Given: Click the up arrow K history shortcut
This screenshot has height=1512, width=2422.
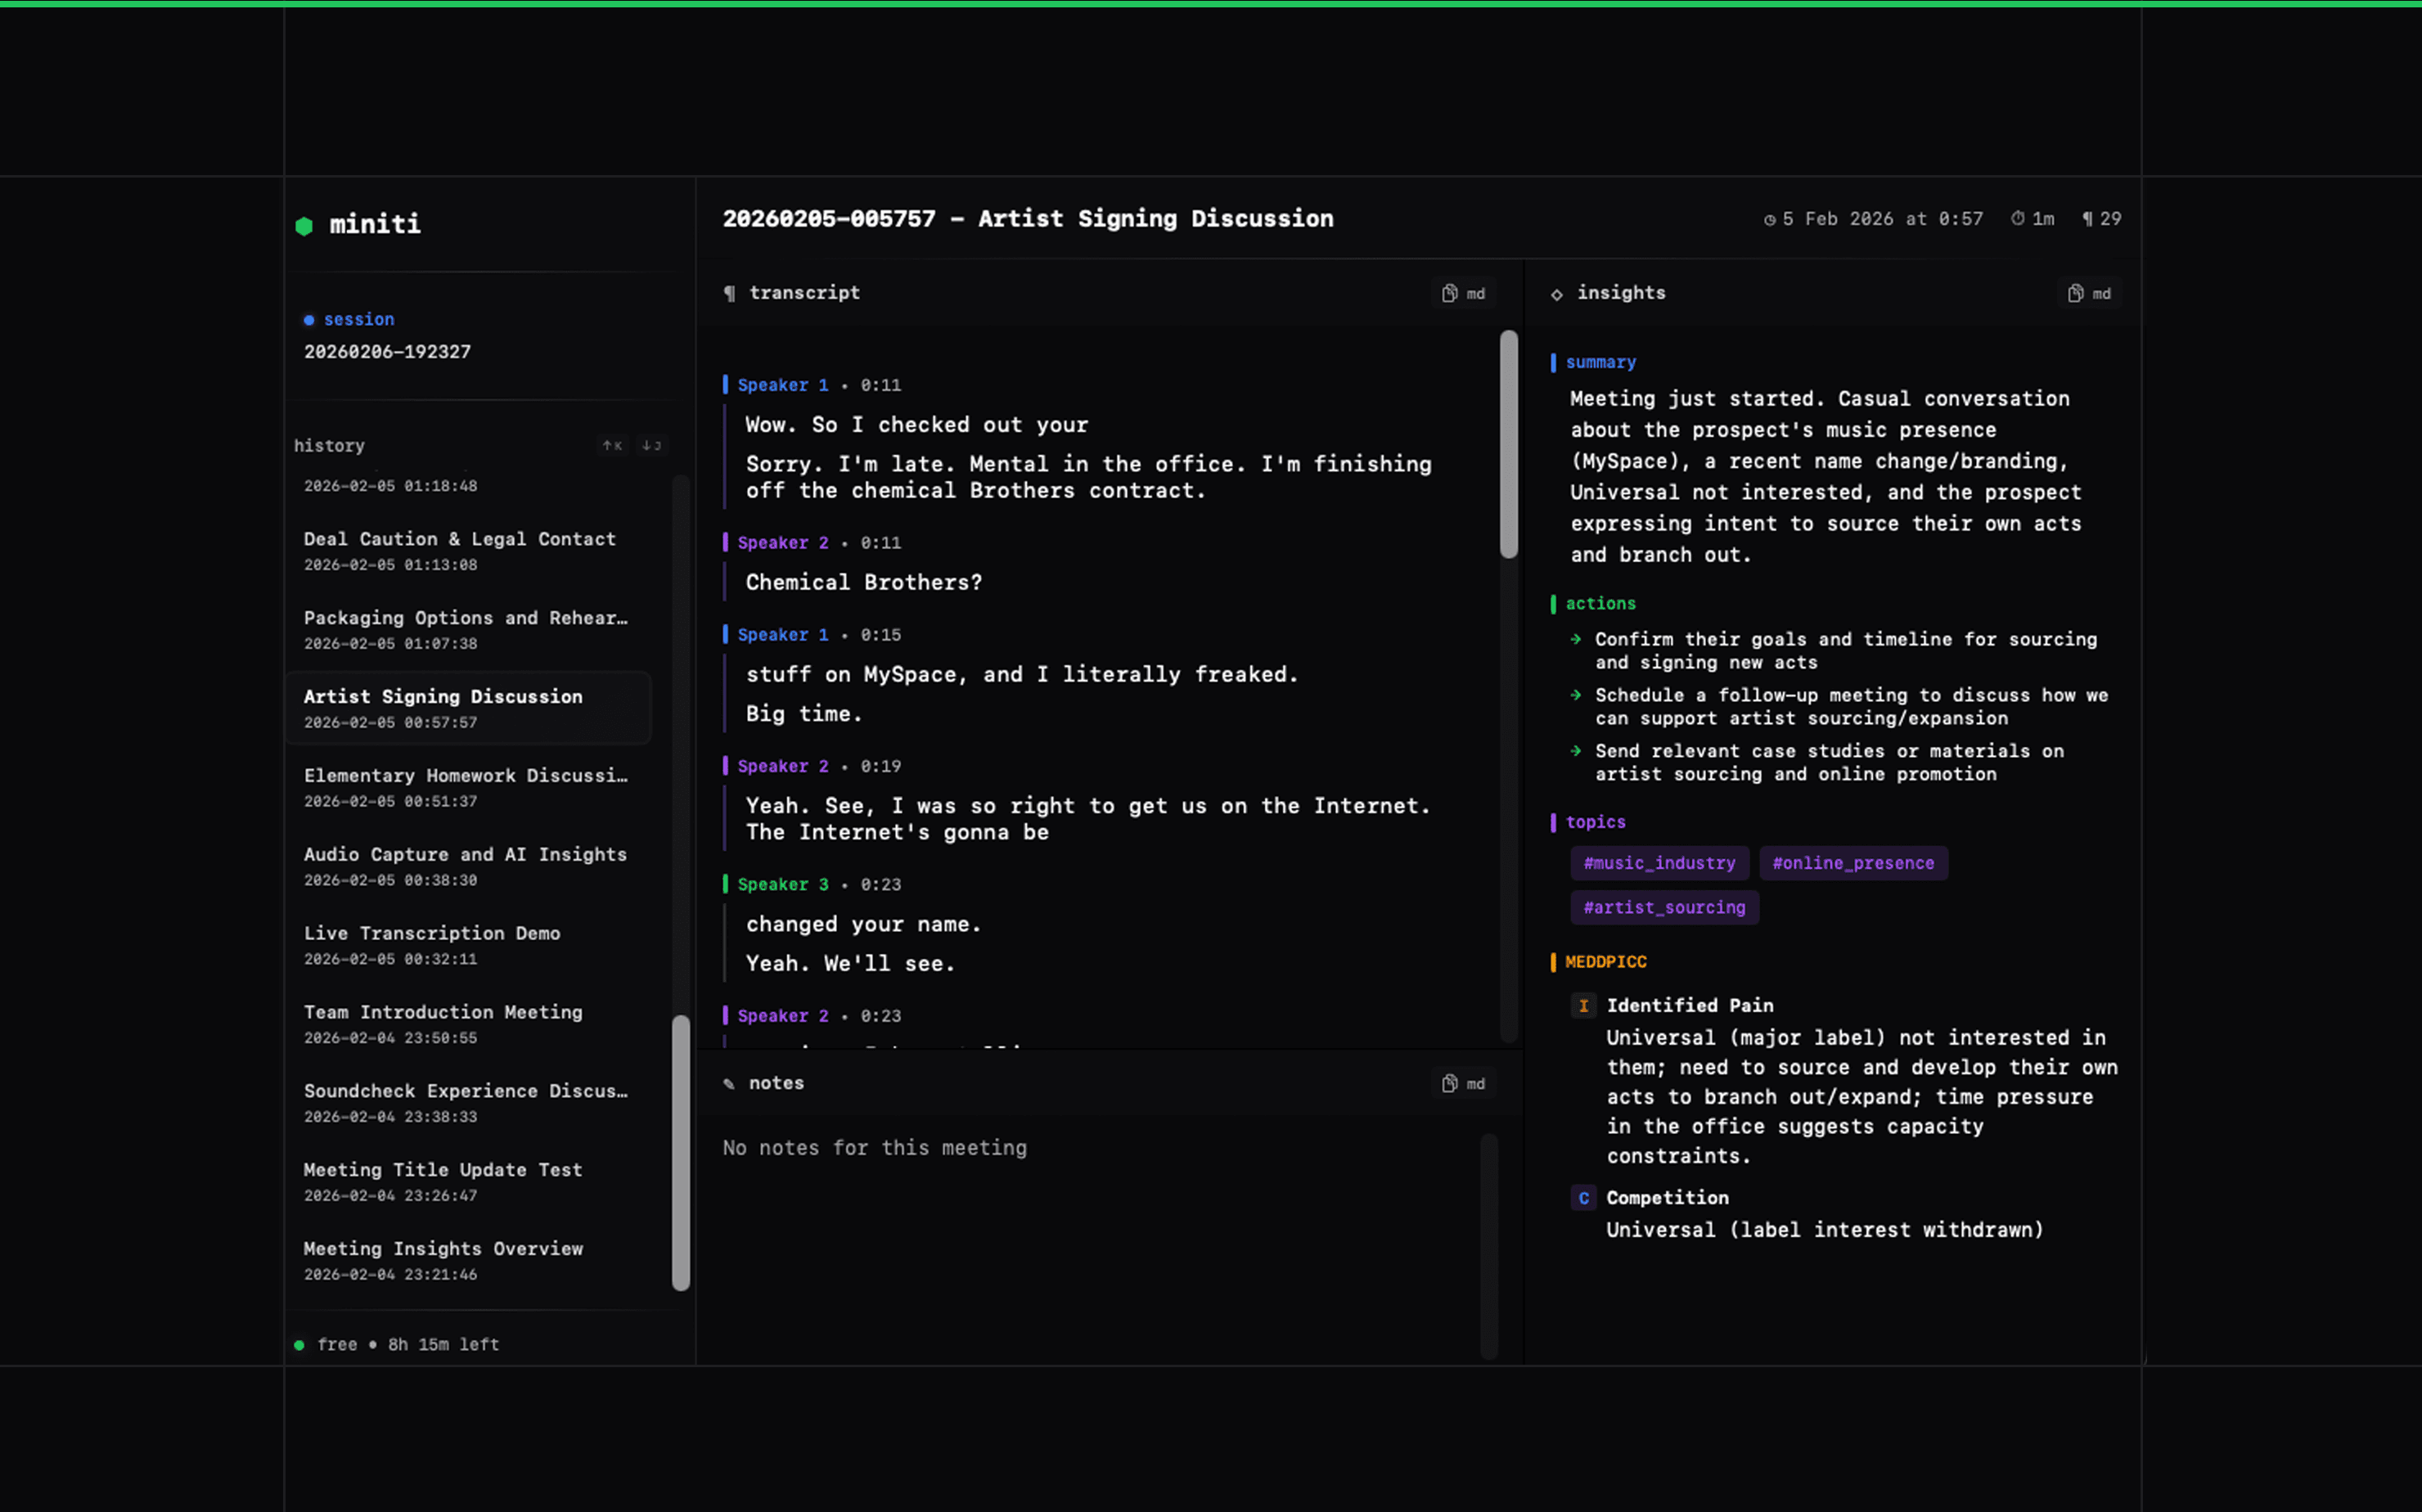Looking at the screenshot, I should (612, 445).
